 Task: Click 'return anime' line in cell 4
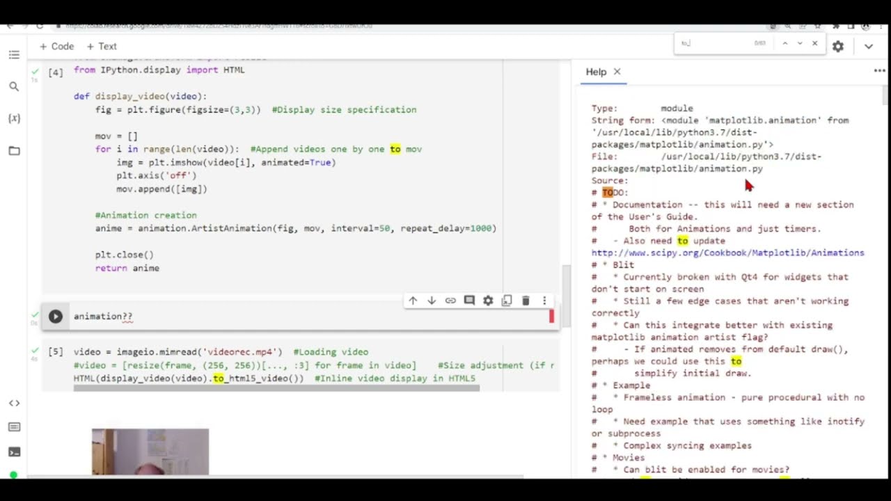(x=127, y=268)
